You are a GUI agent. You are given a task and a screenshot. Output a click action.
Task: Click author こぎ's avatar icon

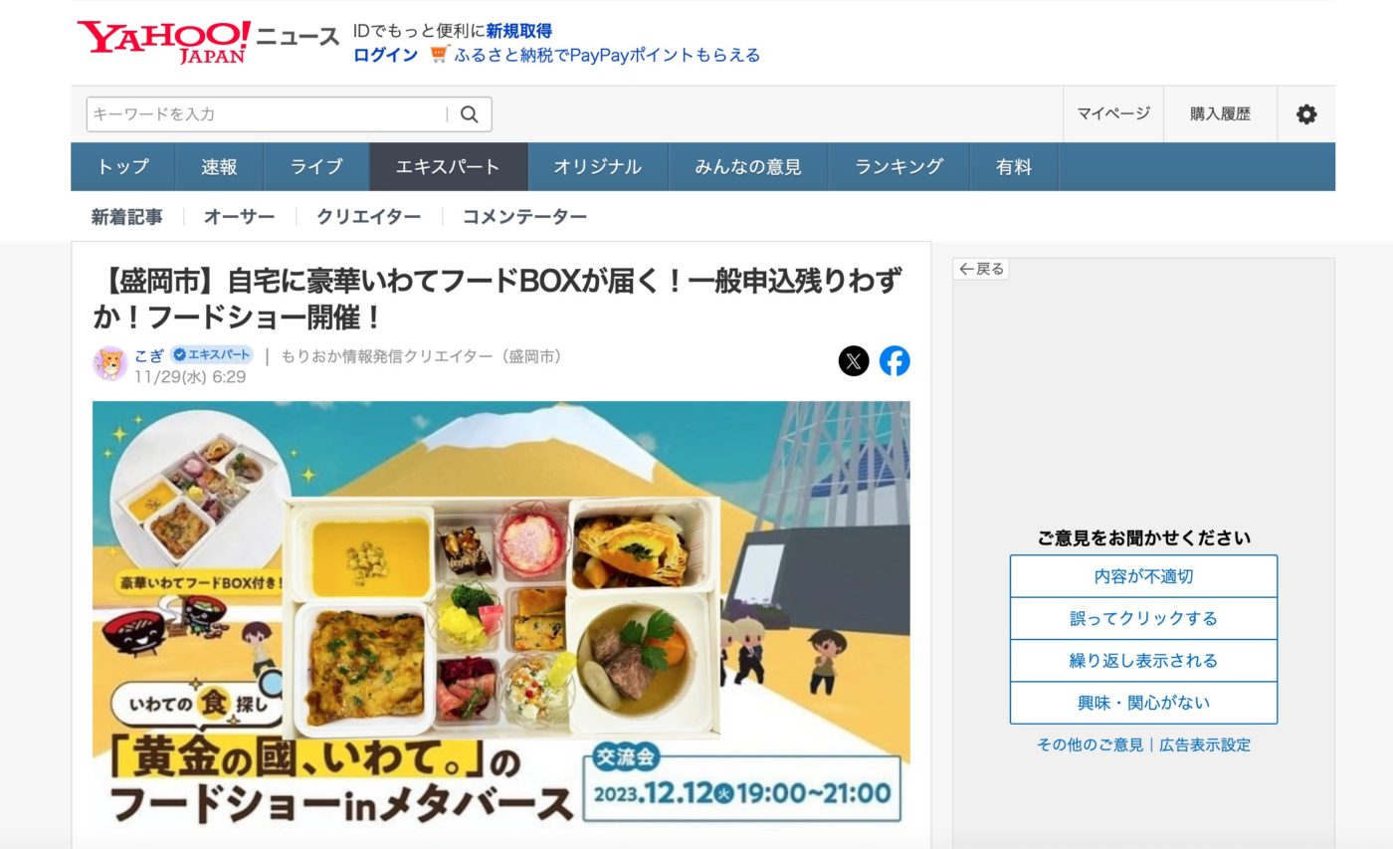point(110,363)
